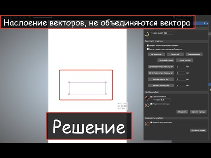This screenshot has width=211, height=158.
Task: Focus the closed vectors smaller-than value field
Action: click(x=181, y=67)
